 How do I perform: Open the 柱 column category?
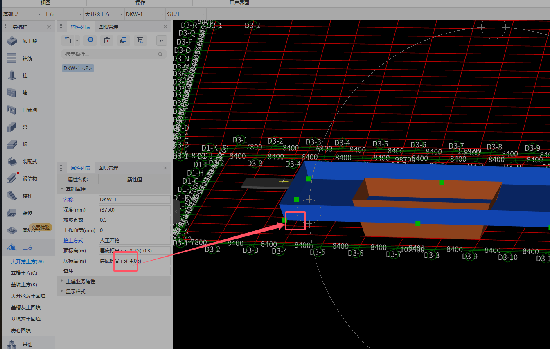coord(12,75)
